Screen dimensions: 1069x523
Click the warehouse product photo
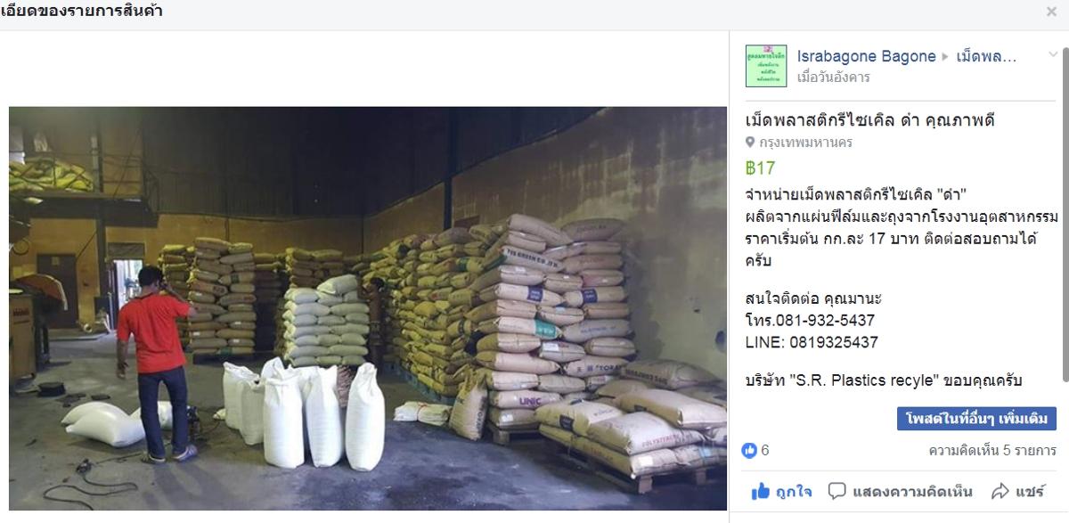[x=368, y=308]
